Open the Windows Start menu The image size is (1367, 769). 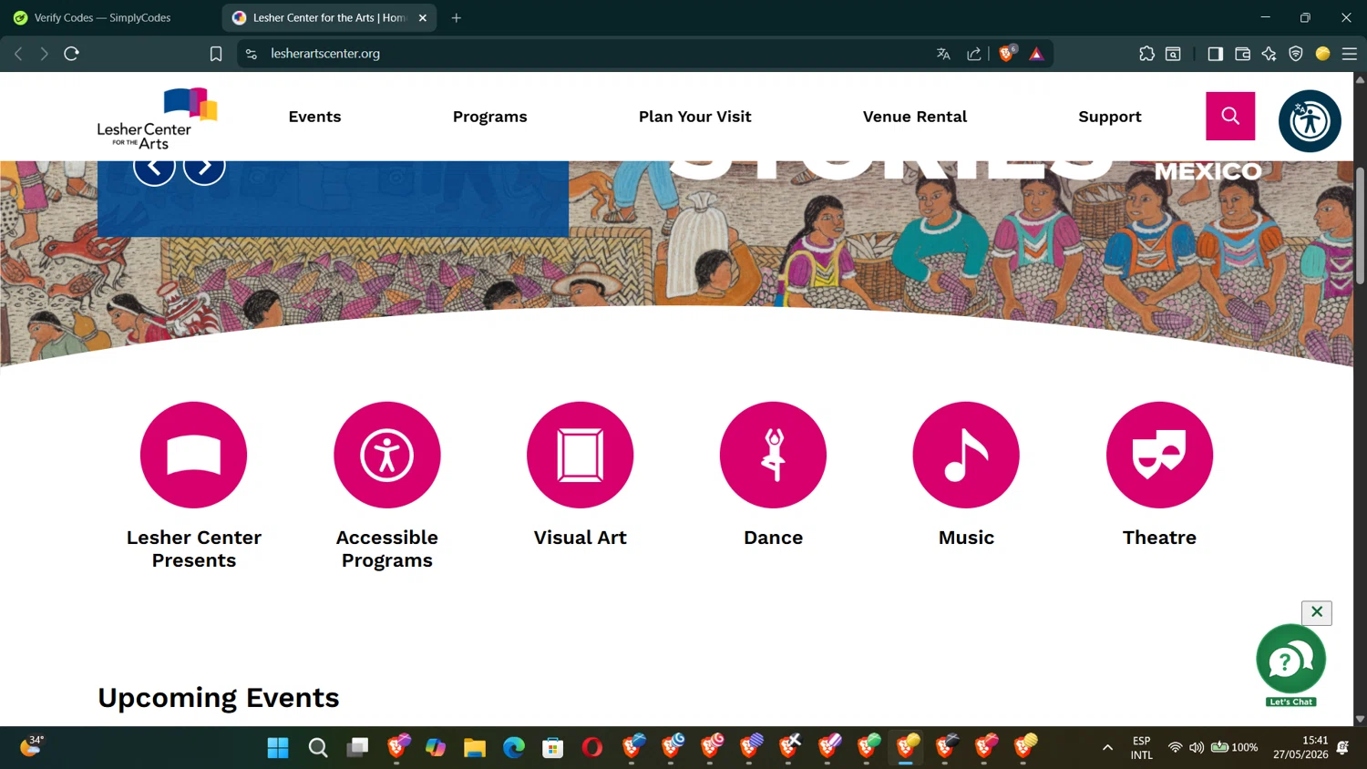pos(278,748)
